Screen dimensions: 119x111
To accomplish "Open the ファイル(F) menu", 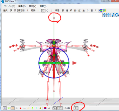I will coord(9,6).
